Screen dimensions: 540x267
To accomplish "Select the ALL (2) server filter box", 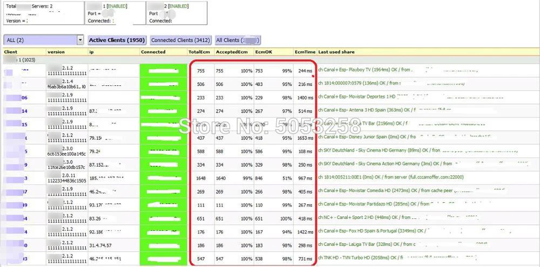I will (43, 40).
